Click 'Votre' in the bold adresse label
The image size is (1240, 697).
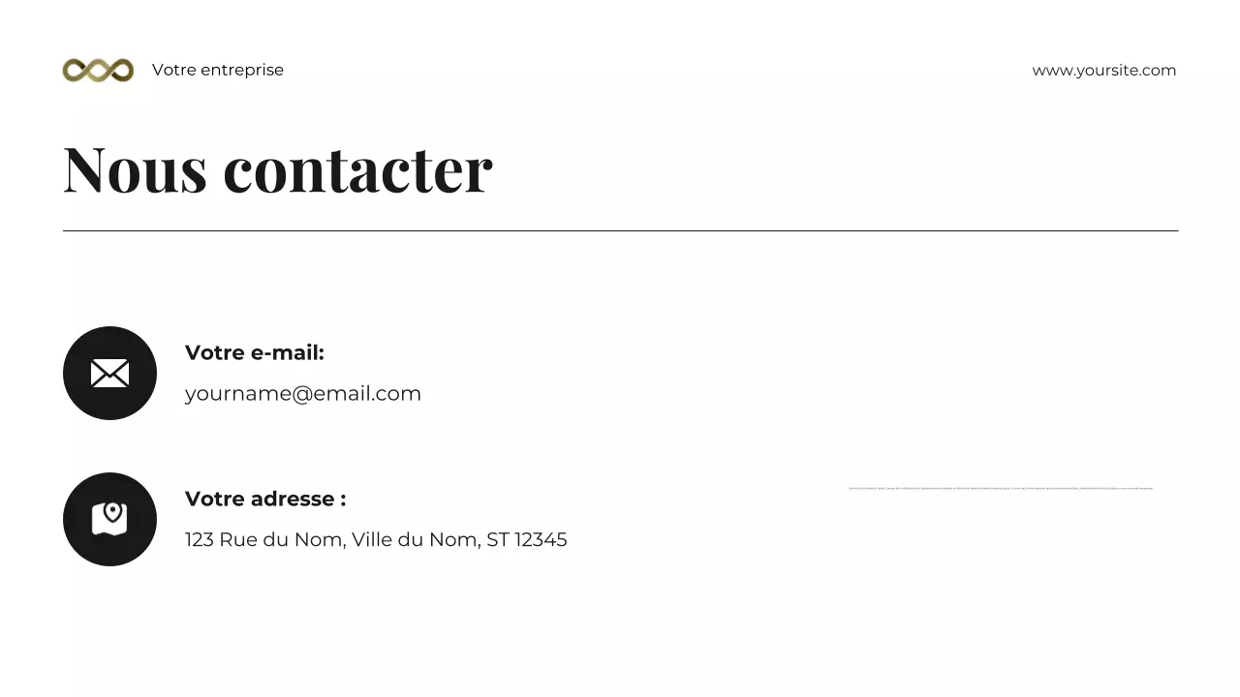tap(214, 499)
